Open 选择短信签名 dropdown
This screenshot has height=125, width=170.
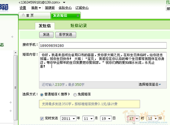150,85
